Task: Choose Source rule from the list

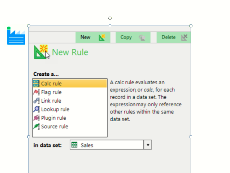Action: [x=54, y=127]
